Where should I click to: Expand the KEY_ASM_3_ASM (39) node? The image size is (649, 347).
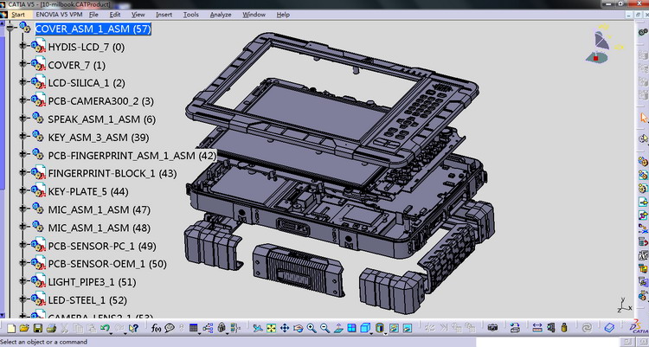tap(22, 136)
